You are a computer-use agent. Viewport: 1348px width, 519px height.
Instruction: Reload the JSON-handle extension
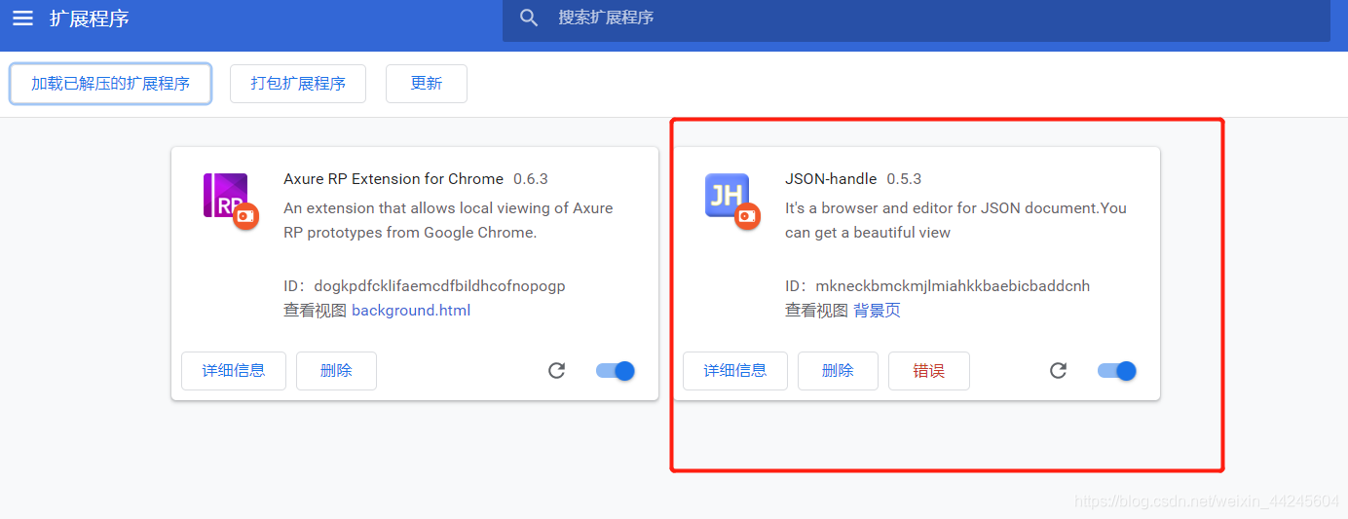tap(1059, 371)
